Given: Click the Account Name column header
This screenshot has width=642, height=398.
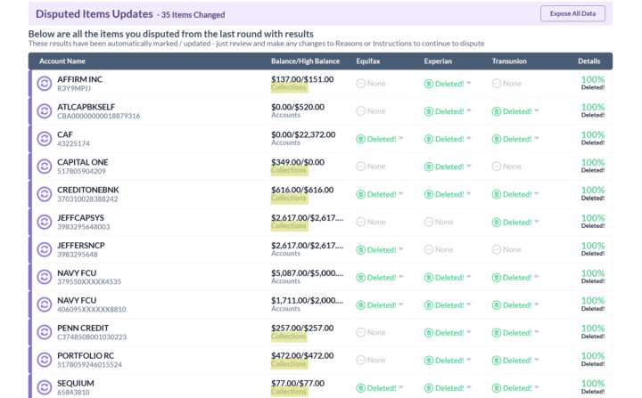Looking at the screenshot, I should 62,61.
